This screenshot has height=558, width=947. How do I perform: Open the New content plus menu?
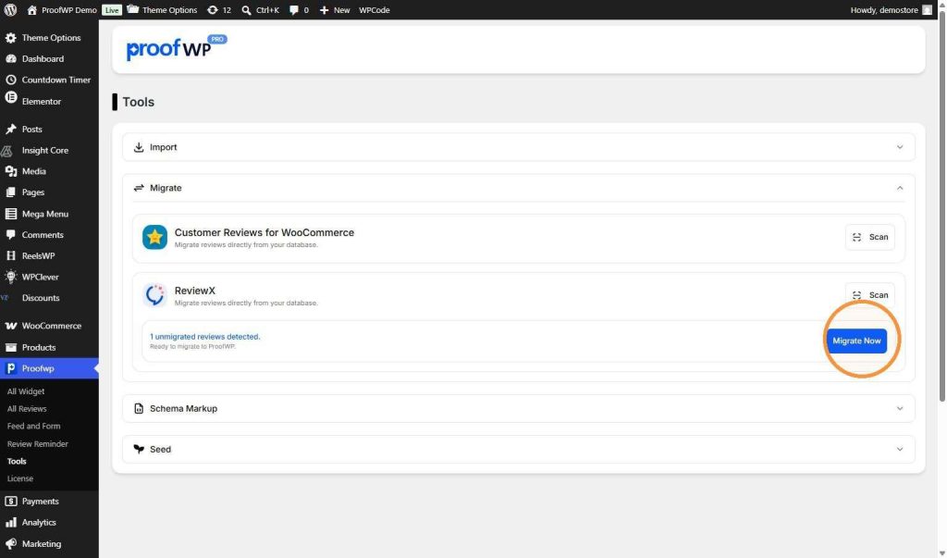pos(335,9)
